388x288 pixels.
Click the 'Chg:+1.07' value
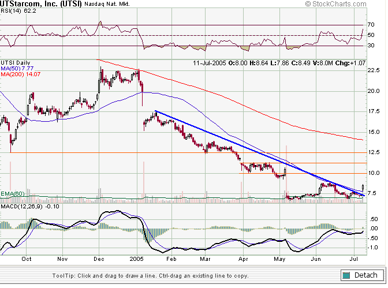pyautogui.click(x=350, y=63)
